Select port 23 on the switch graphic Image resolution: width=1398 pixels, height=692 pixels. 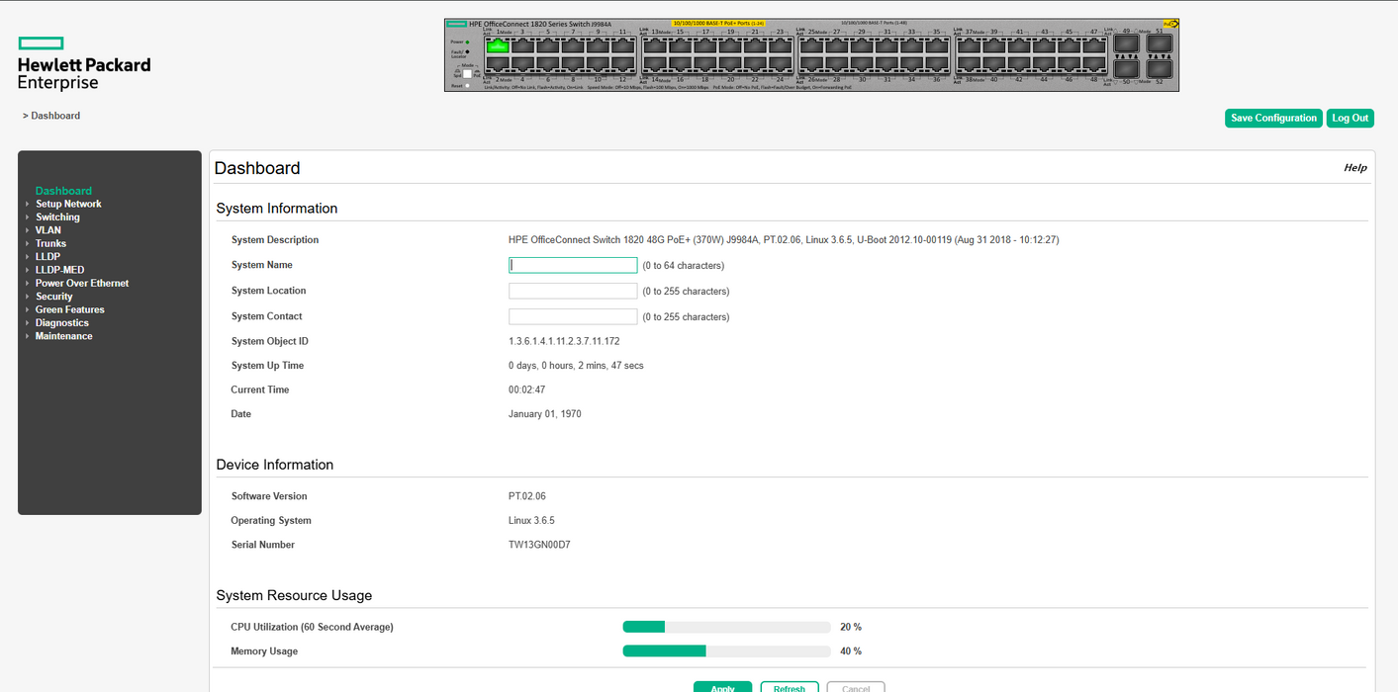pyautogui.click(x=781, y=45)
